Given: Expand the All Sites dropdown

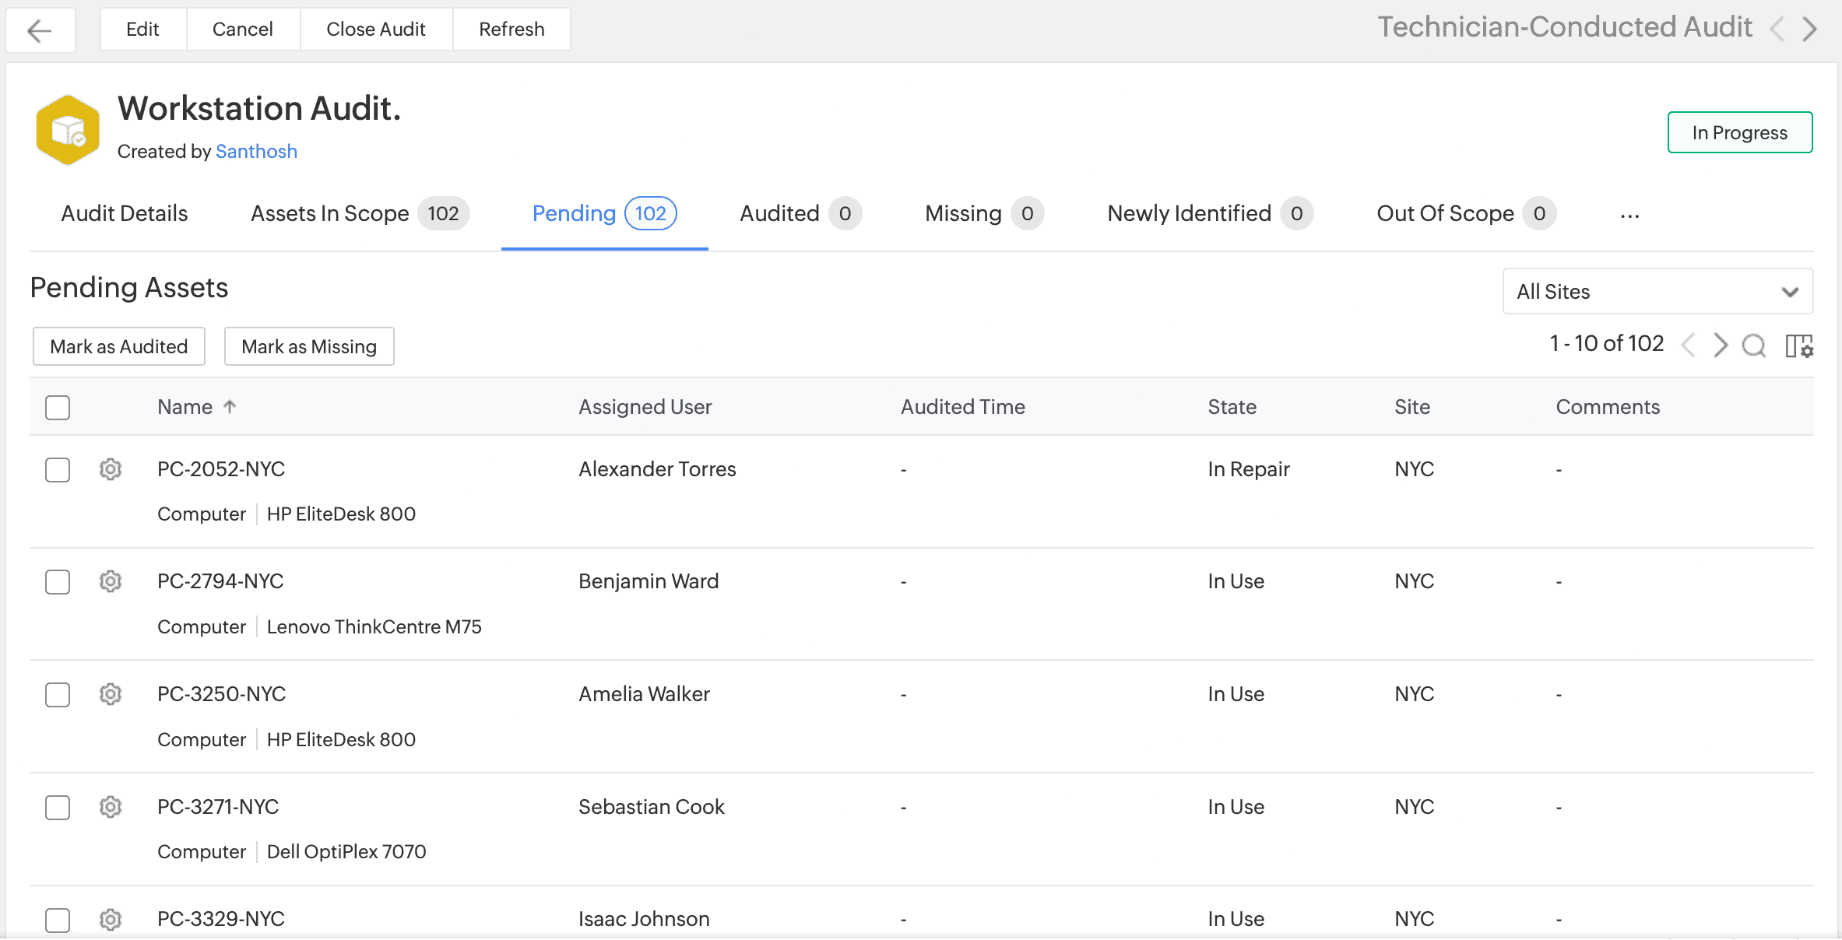Looking at the screenshot, I should 1657,292.
